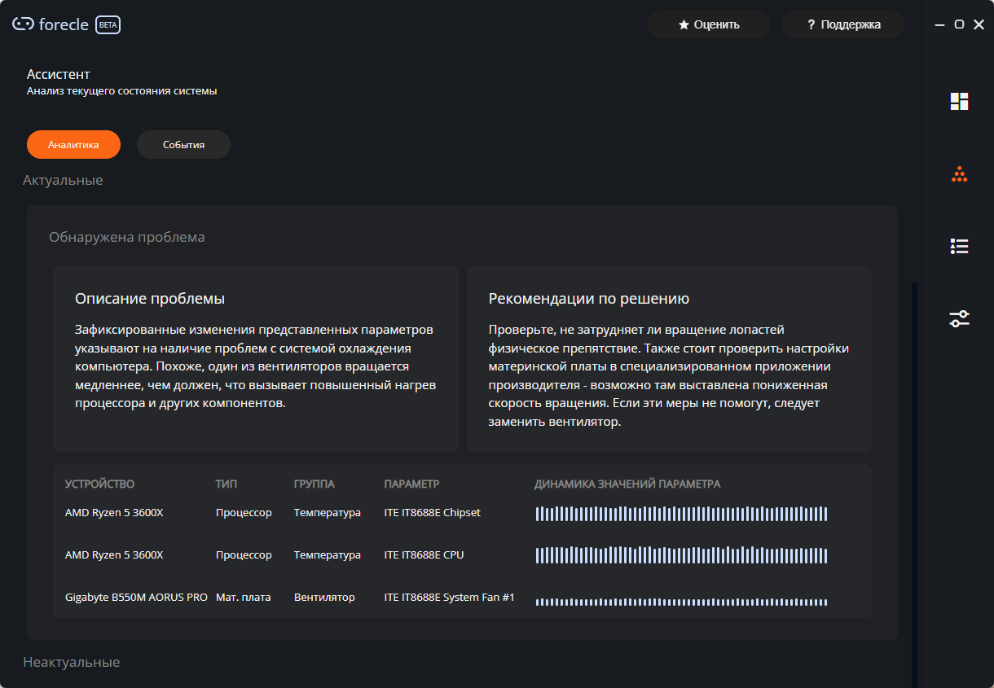Click the Неактуальные section heading

coord(71,662)
